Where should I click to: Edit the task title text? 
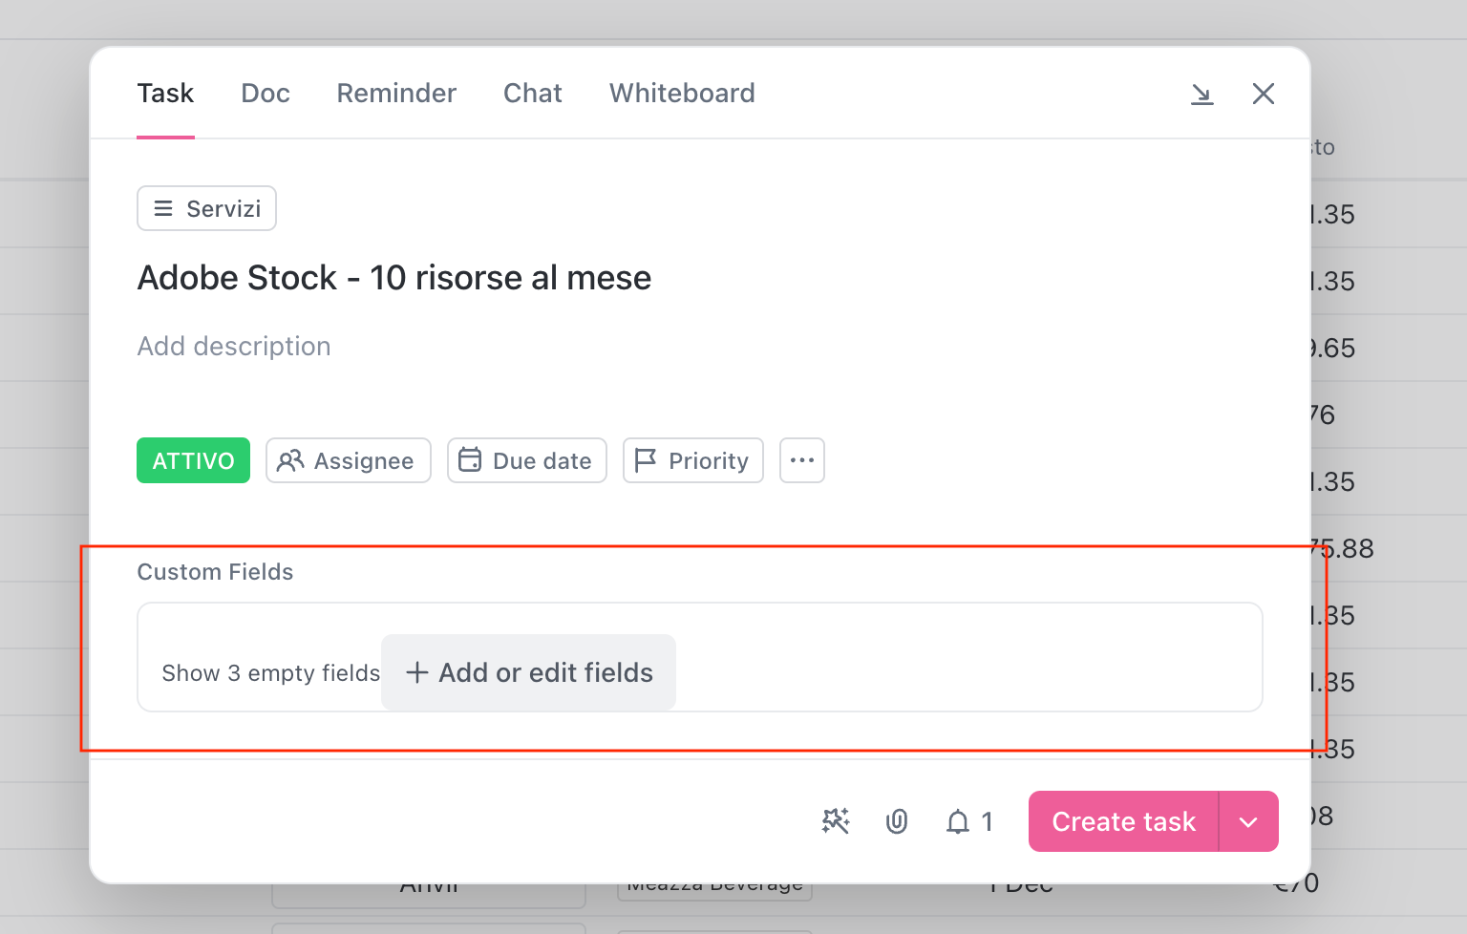coord(394,278)
